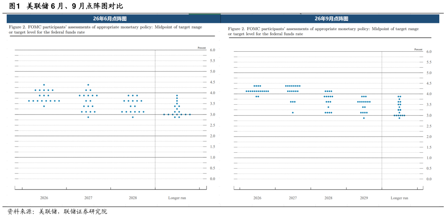Click the lowest 2029 dot in September chart
446x217 pixels.
364,118
